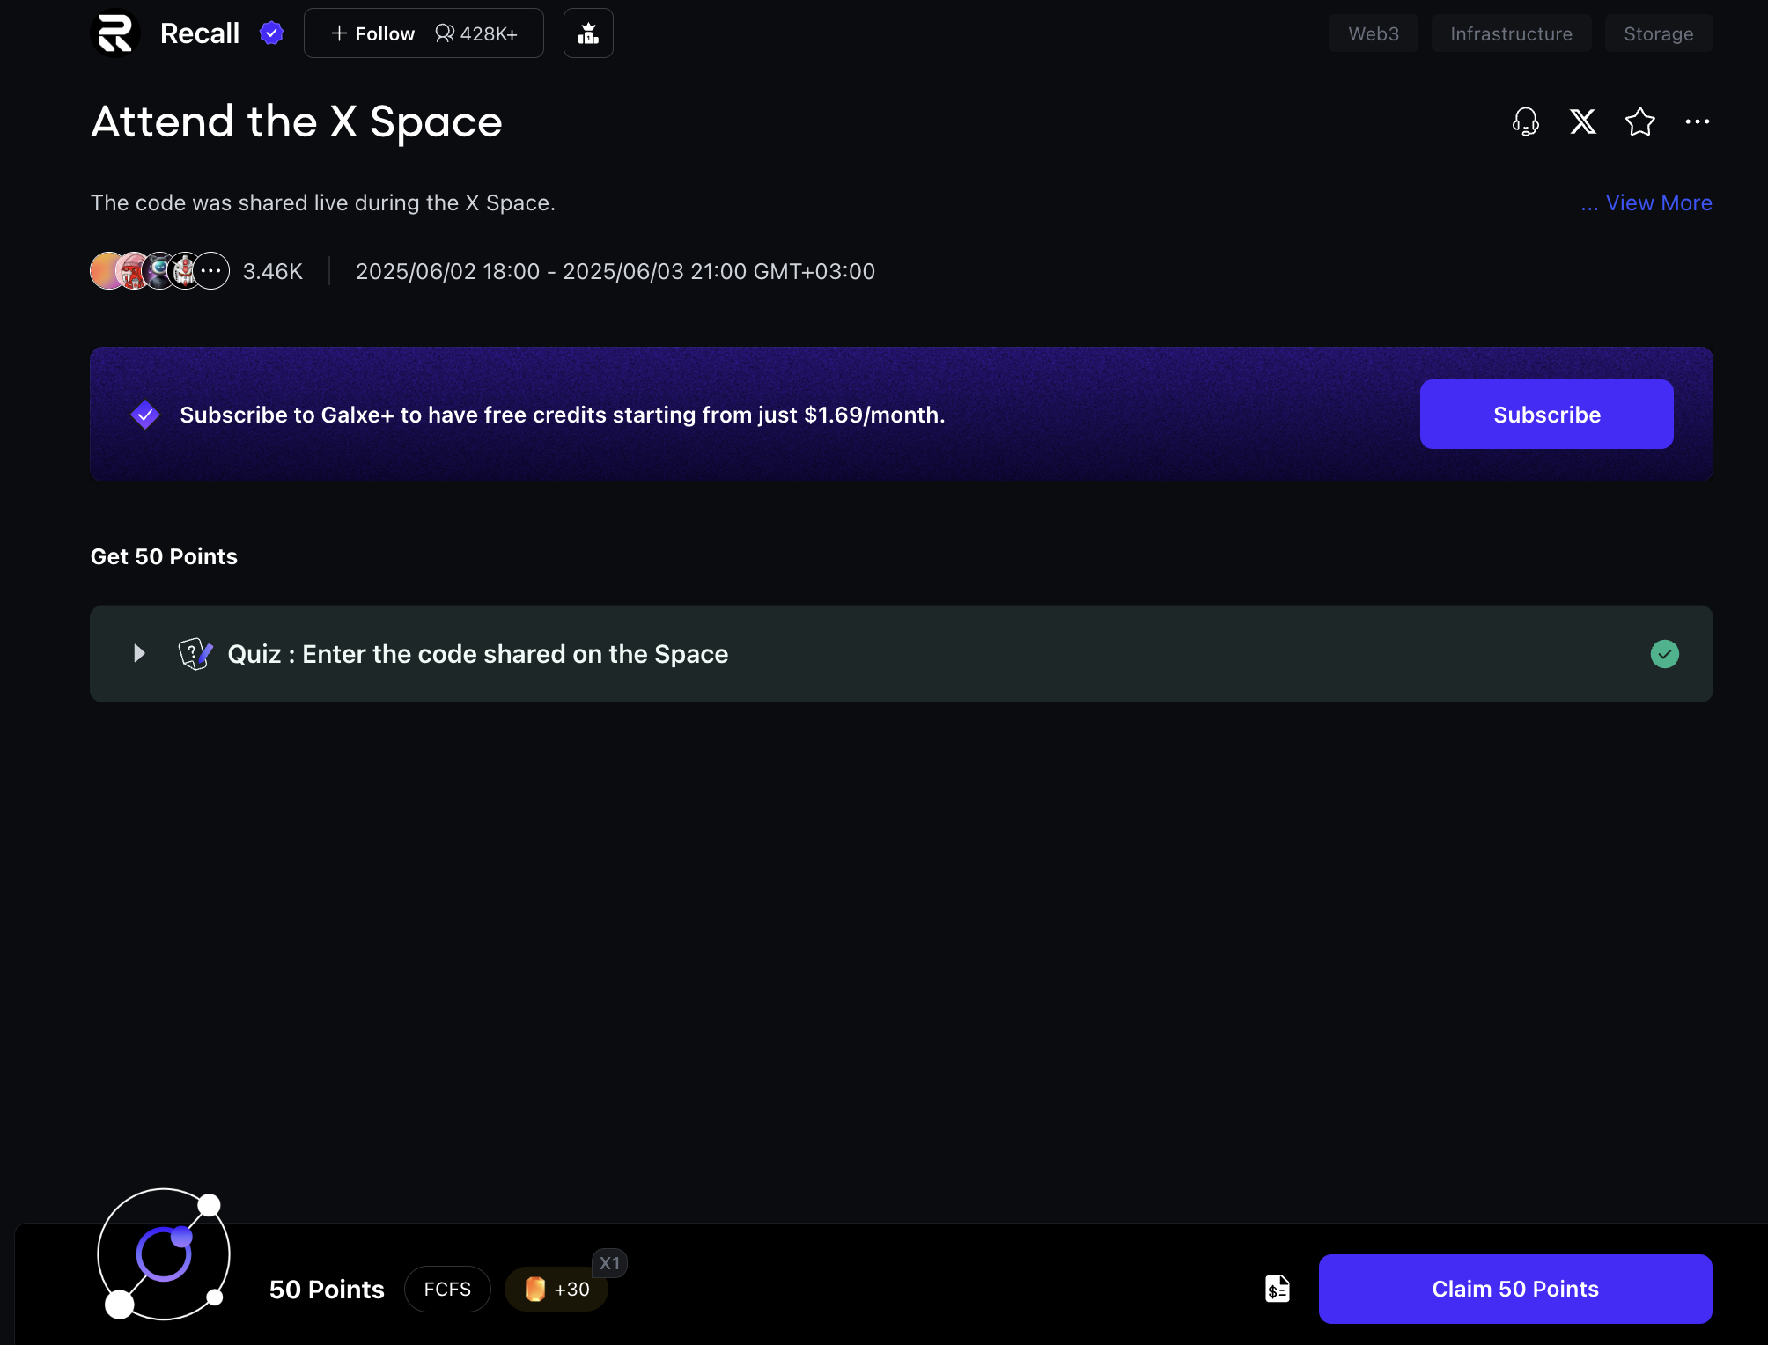The width and height of the screenshot is (1768, 1345).
Task: Expand description with View More
Action: (1646, 202)
